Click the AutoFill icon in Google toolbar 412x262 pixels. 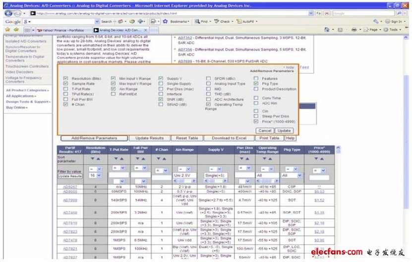point(238,22)
